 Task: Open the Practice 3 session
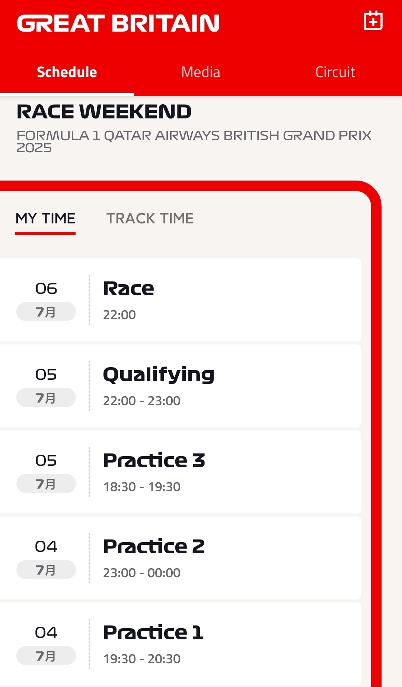(180, 472)
